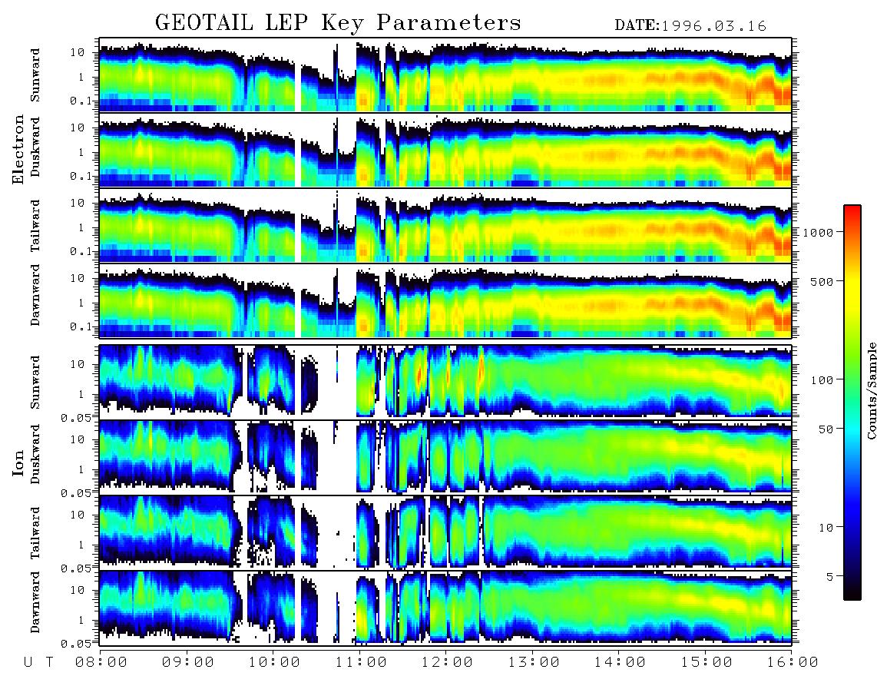Click the "1000" color bar value
This screenshot has width=877, height=676.
[818, 232]
